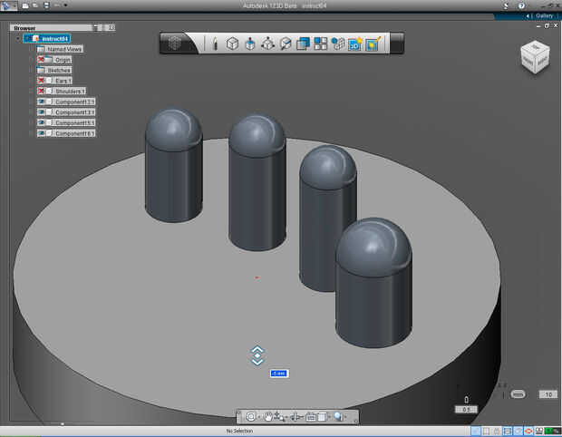Select the Sketch pencil tool in toolbar
This screenshot has height=437, width=562.
coord(215,43)
